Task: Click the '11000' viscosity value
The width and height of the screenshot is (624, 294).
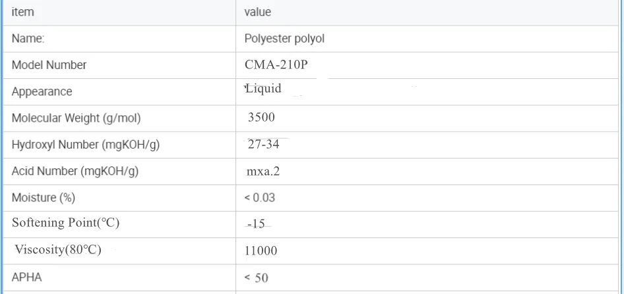Action: (261, 251)
